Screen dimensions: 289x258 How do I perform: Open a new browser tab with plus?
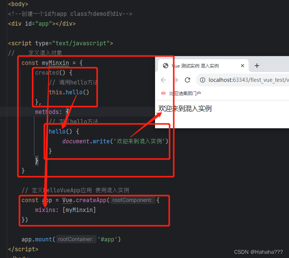coord(257,66)
